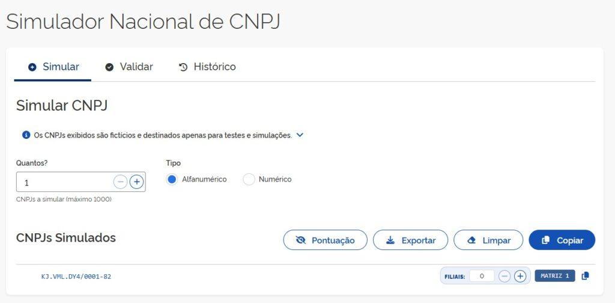This screenshot has height=303, width=615.
Task: Open the Simular tab
Action: pos(53,67)
